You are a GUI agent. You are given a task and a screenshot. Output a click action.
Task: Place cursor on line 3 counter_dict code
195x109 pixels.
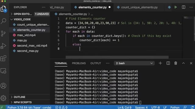pos(80,27)
